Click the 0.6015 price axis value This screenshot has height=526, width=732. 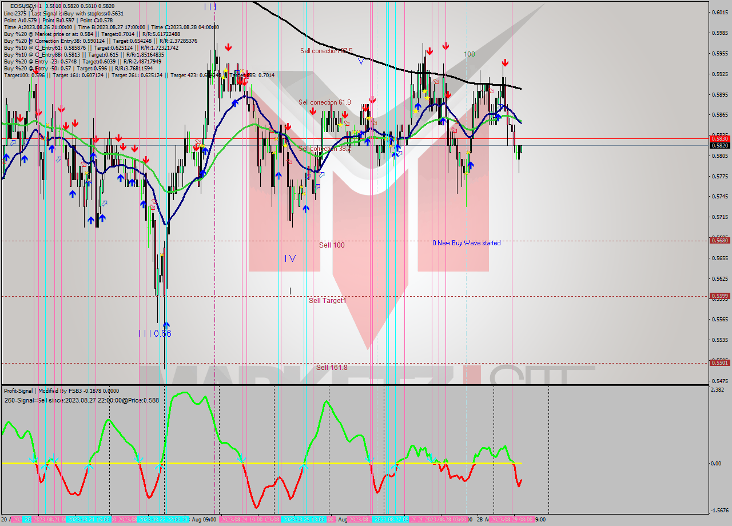tap(719, 12)
